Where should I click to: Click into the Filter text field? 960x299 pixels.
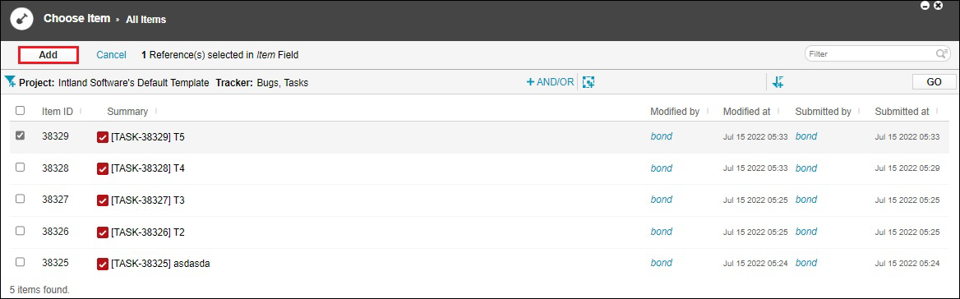(870, 54)
